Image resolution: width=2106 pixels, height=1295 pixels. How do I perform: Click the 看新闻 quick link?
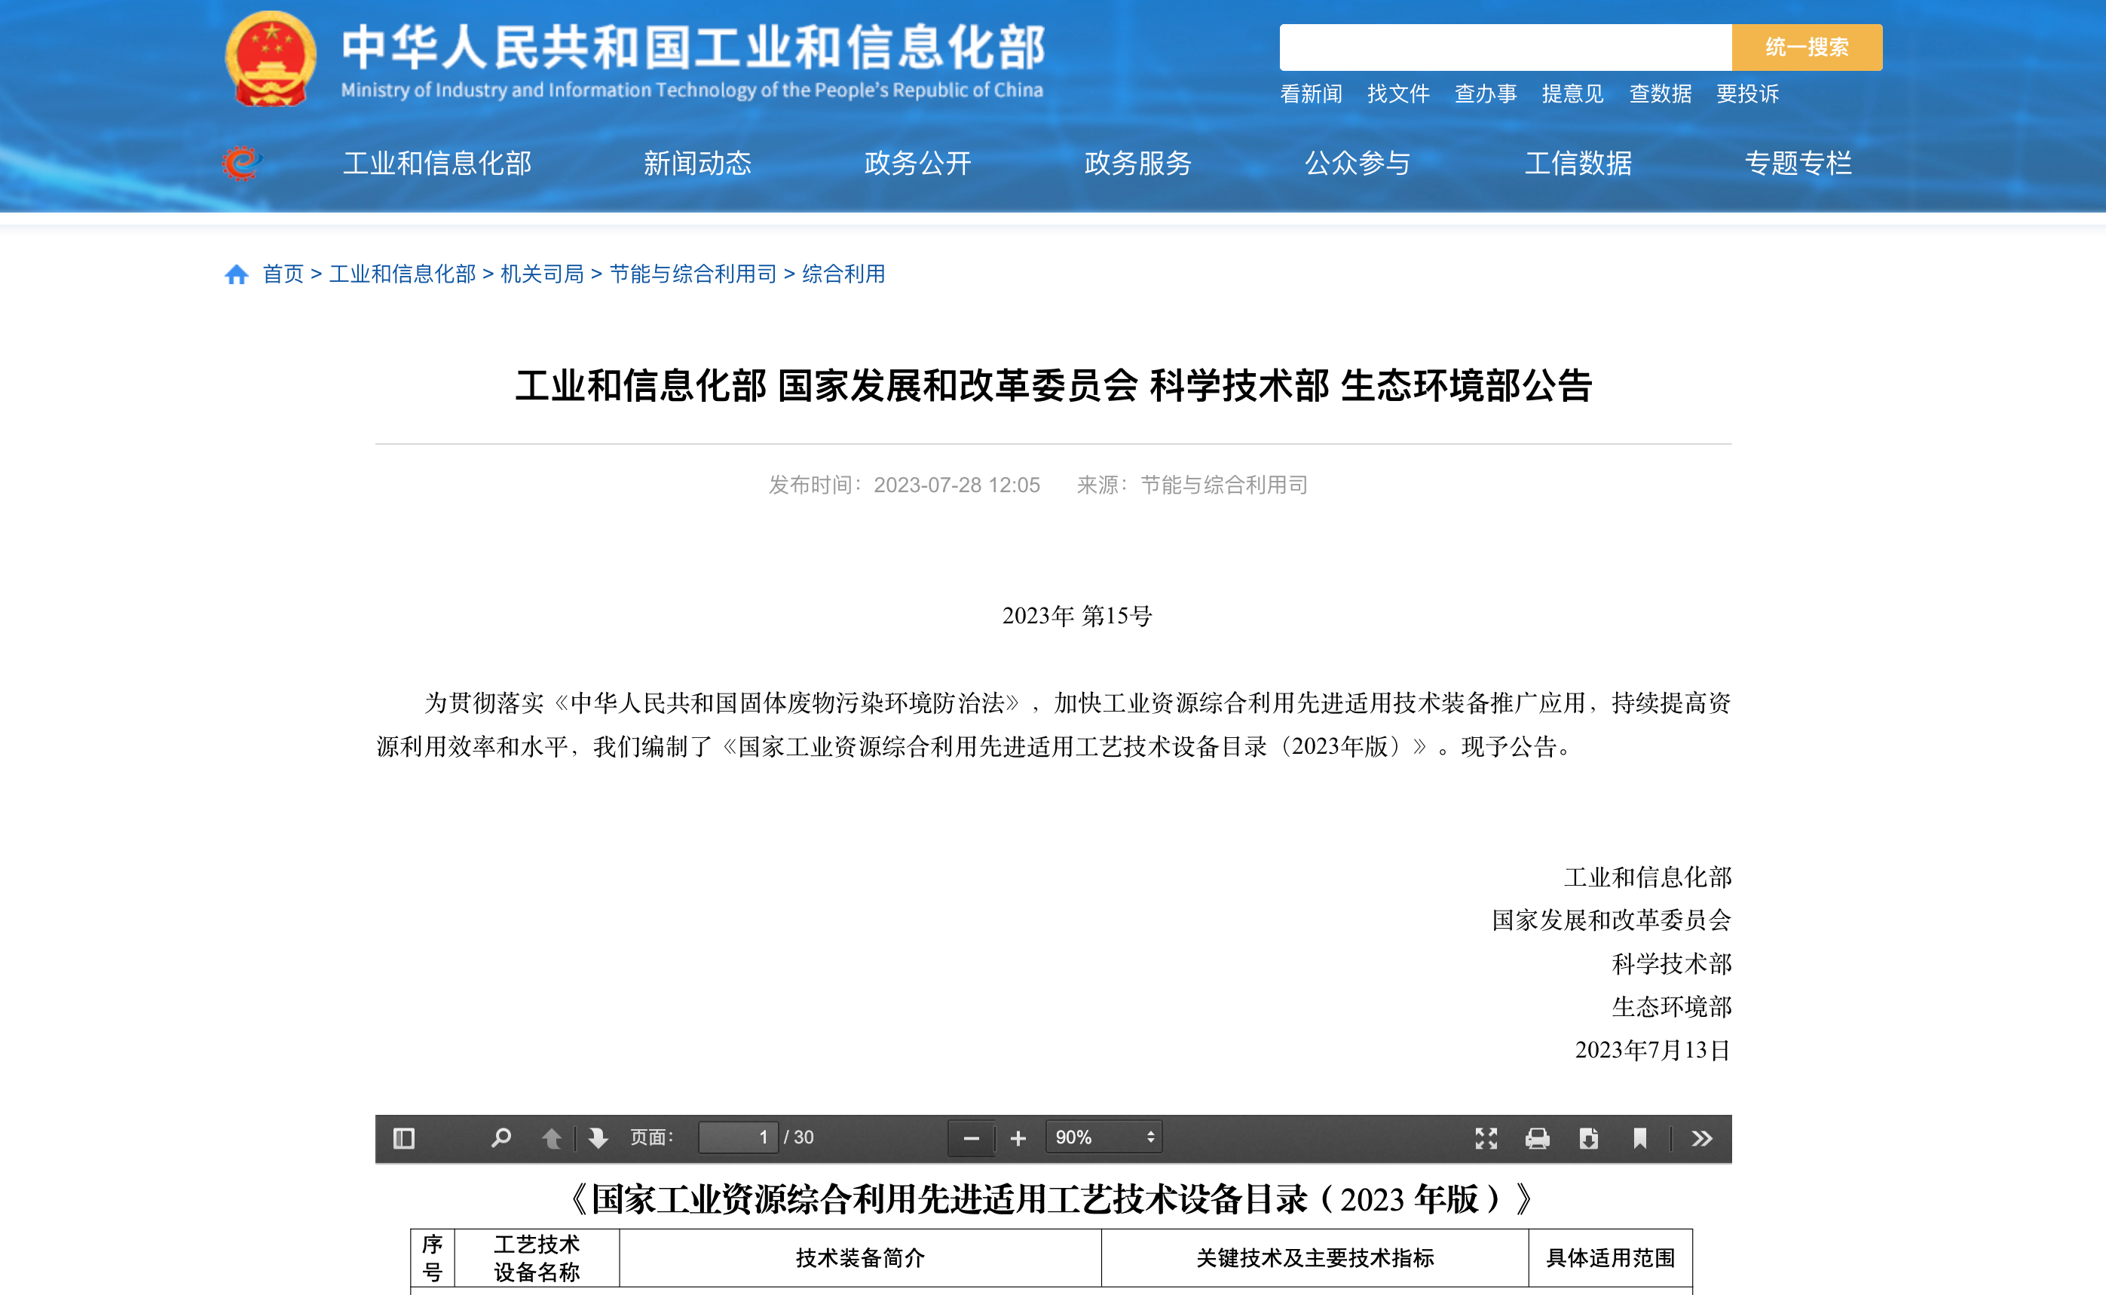(x=1310, y=93)
